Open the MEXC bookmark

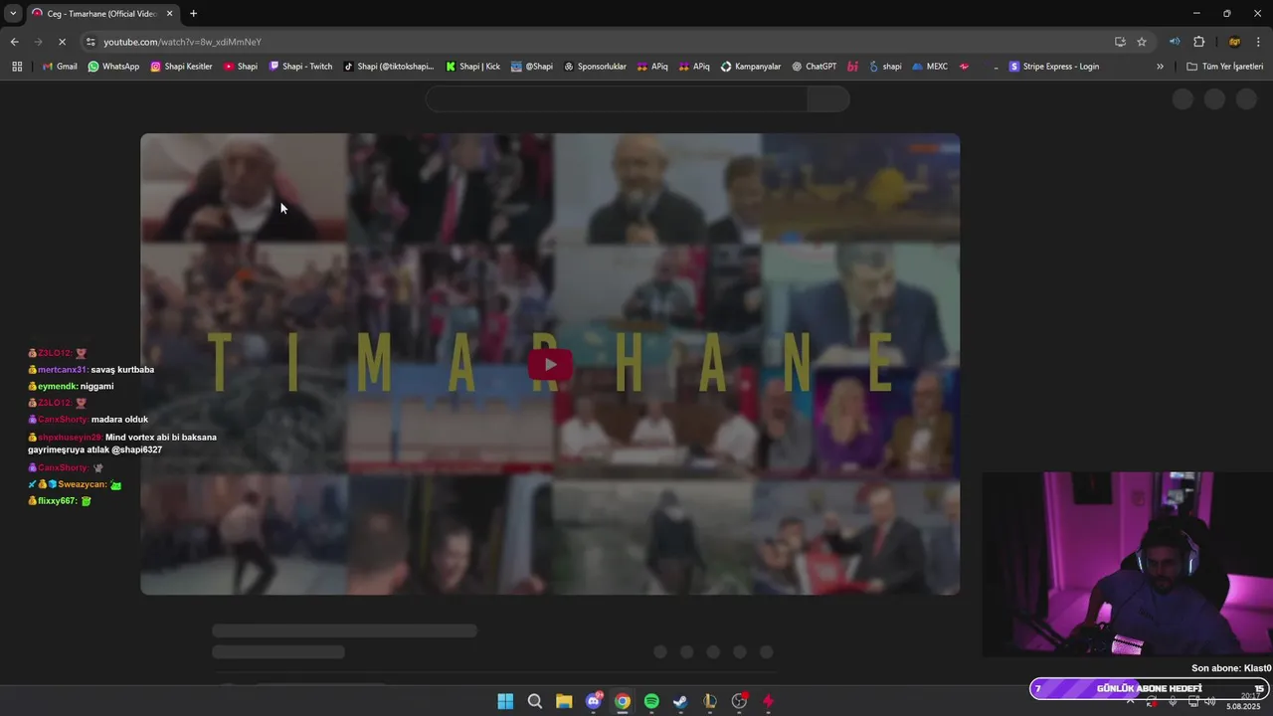pyautogui.click(x=930, y=67)
